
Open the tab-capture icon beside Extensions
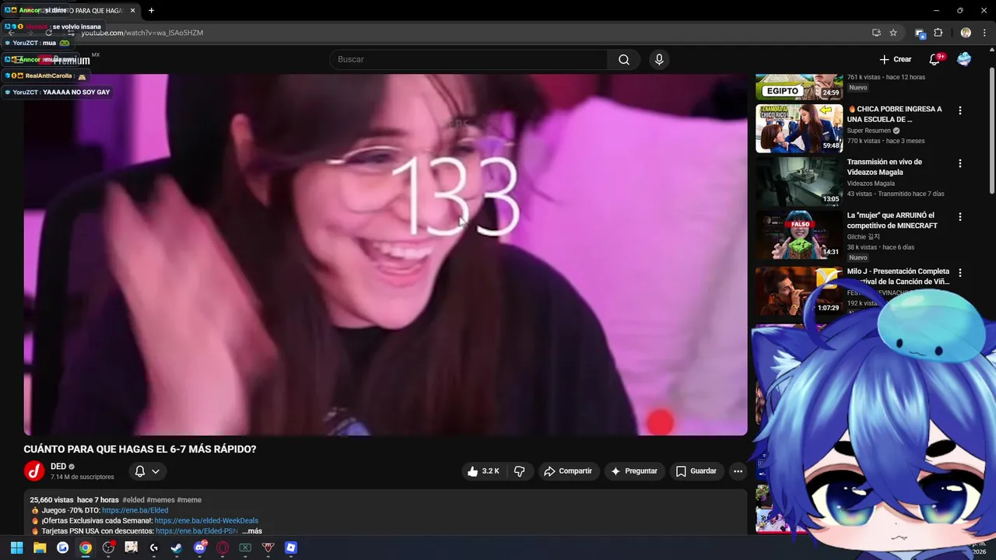pos(920,33)
